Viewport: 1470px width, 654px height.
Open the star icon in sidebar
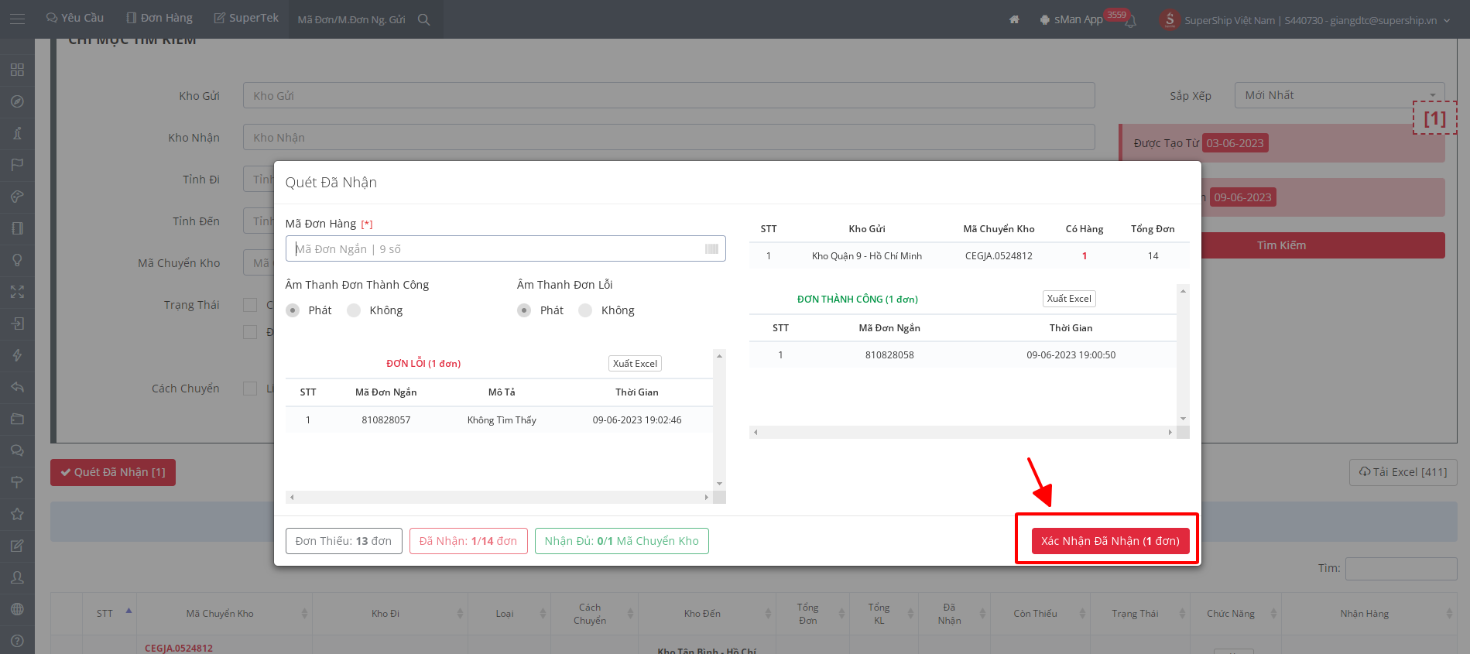tap(17, 514)
